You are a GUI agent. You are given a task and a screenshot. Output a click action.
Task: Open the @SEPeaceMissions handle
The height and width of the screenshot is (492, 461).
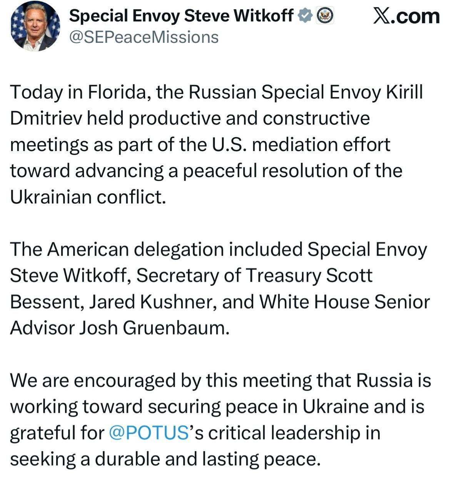pos(144,37)
